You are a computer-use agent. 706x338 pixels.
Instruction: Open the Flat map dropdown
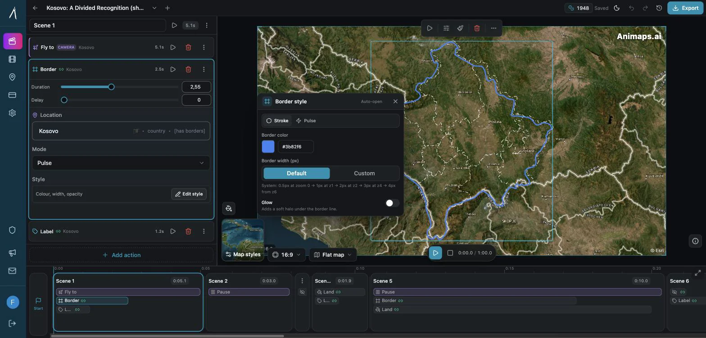(333, 255)
